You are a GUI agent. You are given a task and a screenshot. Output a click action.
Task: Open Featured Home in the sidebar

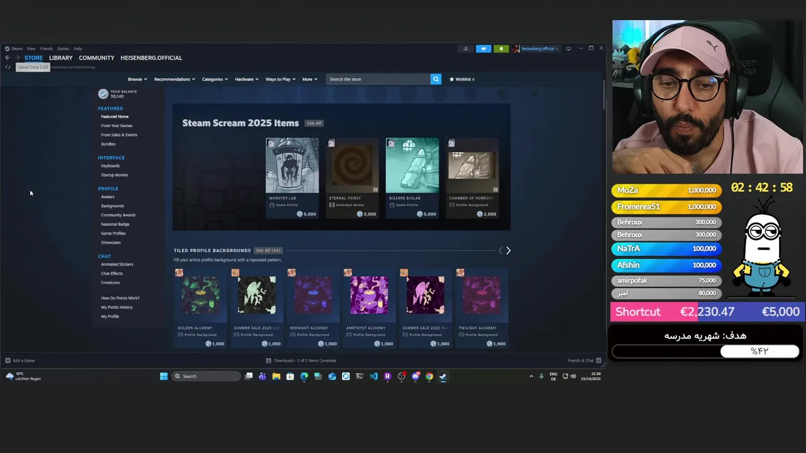115,116
